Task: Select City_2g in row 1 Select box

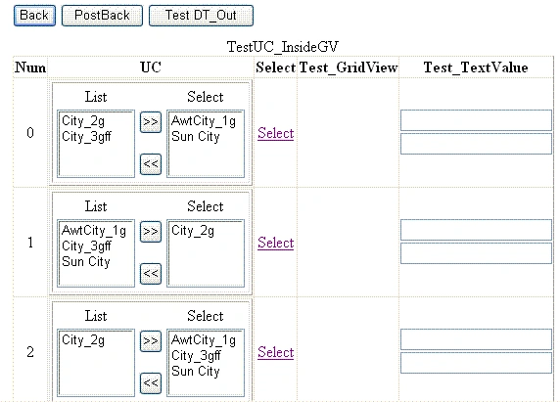Action: pos(193,231)
